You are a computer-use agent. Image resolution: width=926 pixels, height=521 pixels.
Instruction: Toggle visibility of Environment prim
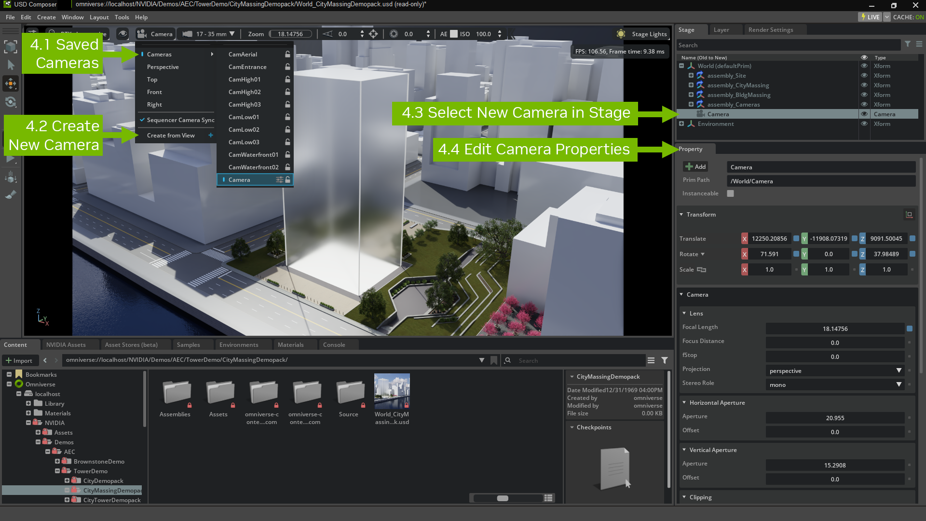pyautogui.click(x=864, y=123)
